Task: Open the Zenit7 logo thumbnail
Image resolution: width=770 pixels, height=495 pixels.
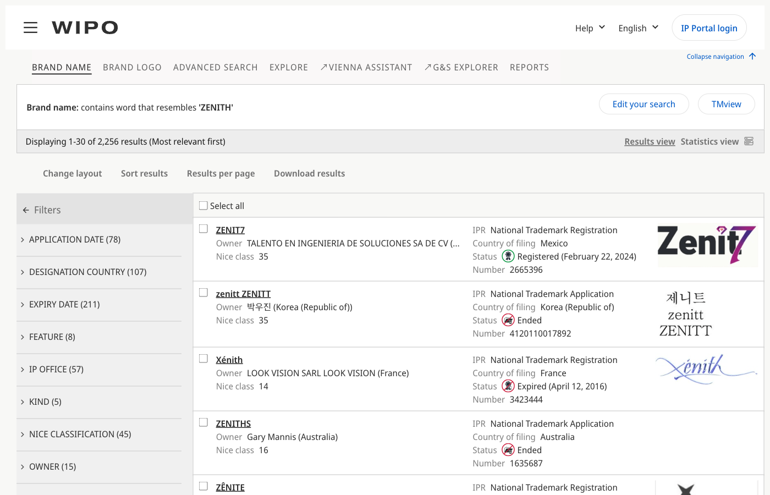Action: tap(707, 245)
